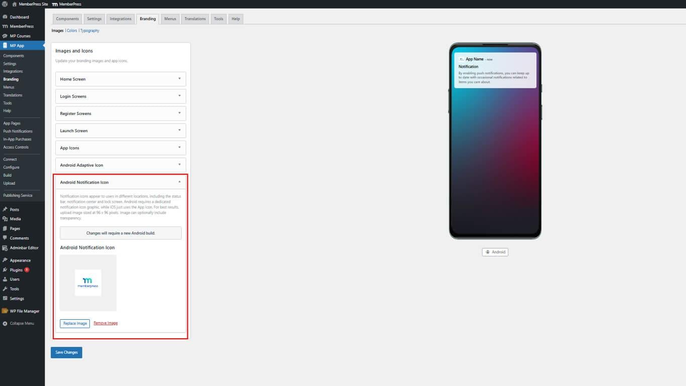The image size is (686, 386).
Task: Click the Remove Image link
Action: click(x=105, y=323)
